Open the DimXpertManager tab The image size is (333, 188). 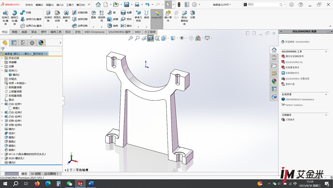[x=32, y=43]
